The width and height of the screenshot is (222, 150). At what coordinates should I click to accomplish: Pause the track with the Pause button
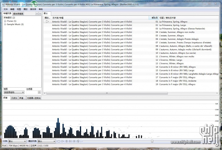point(67,141)
